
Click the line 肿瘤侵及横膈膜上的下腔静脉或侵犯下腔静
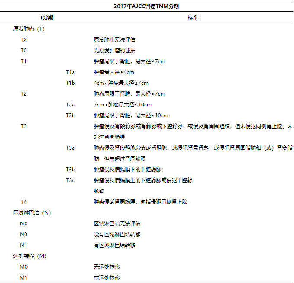tap(143, 180)
